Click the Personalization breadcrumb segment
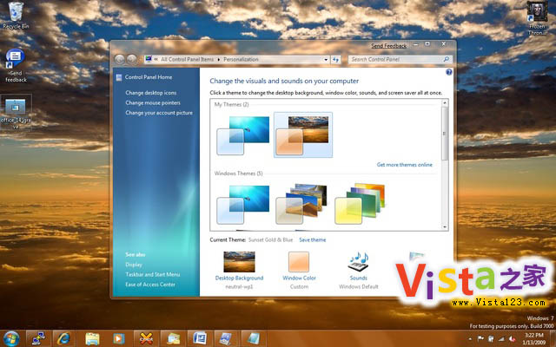This screenshot has height=347, width=556. coord(241,60)
